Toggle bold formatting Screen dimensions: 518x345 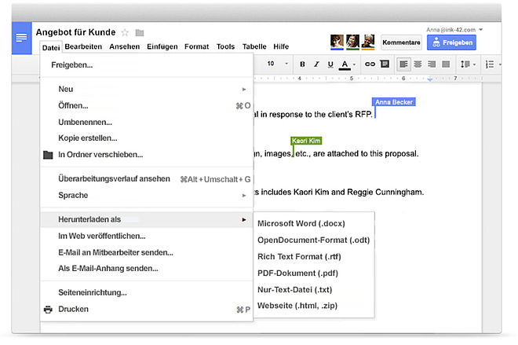click(x=302, y=64)
